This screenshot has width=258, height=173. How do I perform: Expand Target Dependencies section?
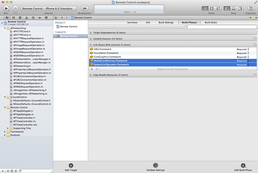pos(91,33)
